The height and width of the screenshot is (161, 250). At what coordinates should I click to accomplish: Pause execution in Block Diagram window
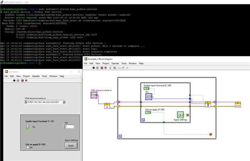coord(105,68)
